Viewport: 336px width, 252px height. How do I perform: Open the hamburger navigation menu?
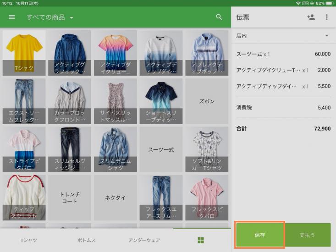click(11, 17)
